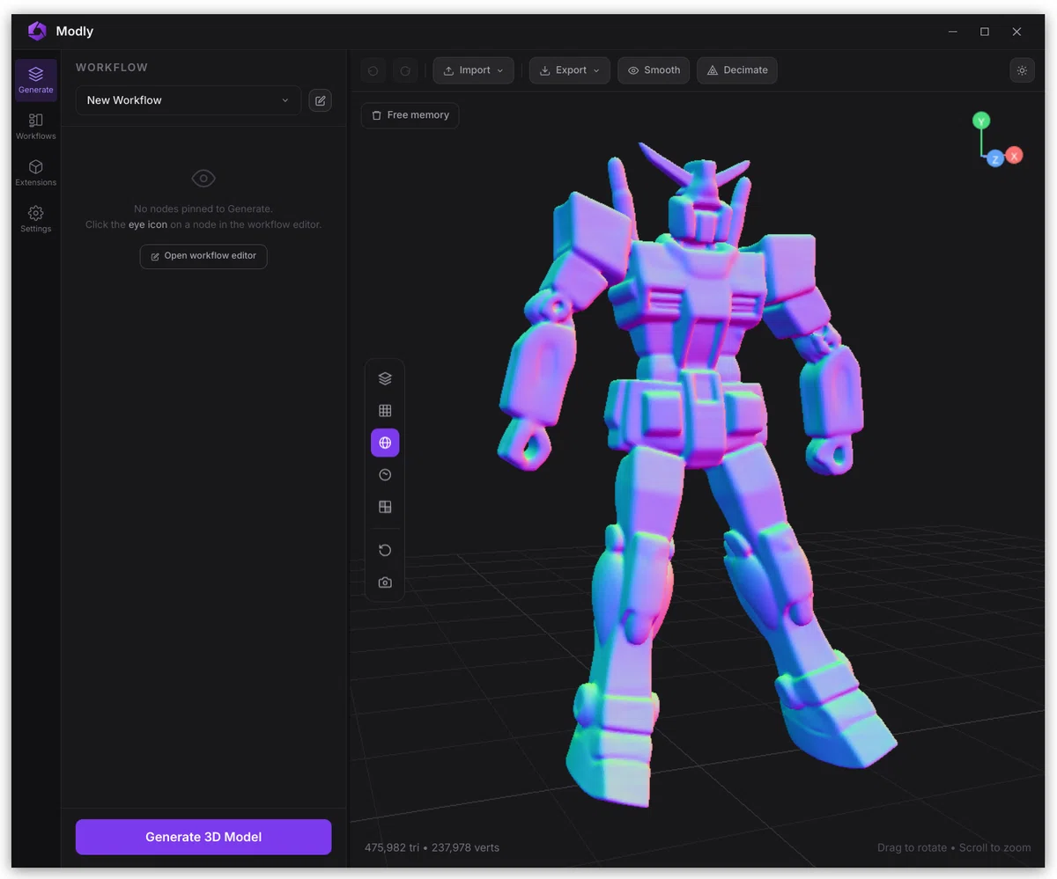
Task: Click the Modly logo icon
Action: click(37, 31)
